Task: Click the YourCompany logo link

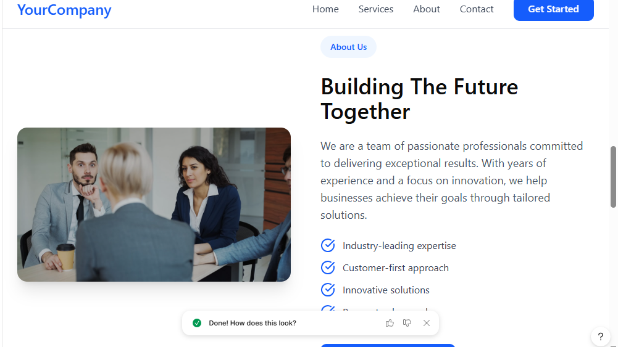Action: pyautogui.click(x=64, y=10)
